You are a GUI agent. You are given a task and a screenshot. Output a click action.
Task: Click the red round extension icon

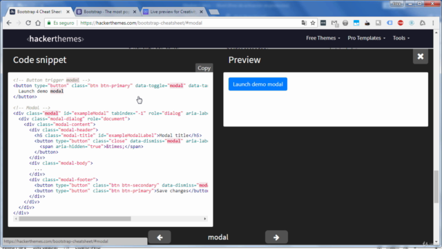401,23
